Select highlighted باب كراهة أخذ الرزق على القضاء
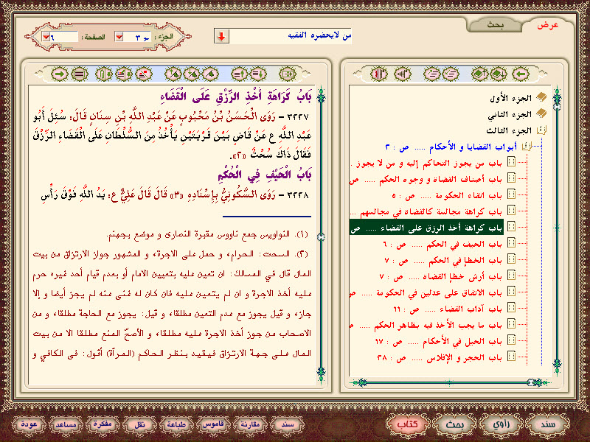This screenshot has width=590, height=442. click(x=426, y=228)
